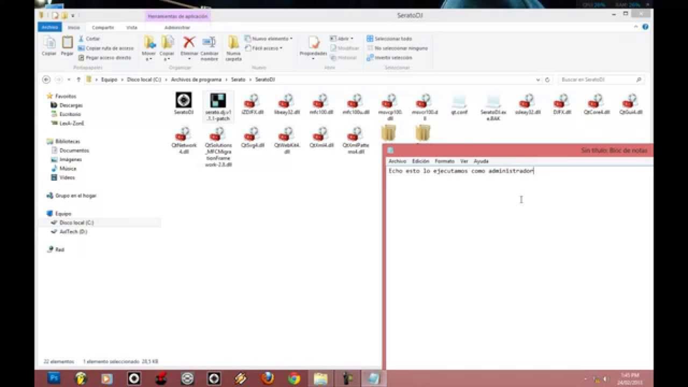Screen dimensions: 688x387
Task: Switch to the Vista ribbon tab
Action: point(132,27)
